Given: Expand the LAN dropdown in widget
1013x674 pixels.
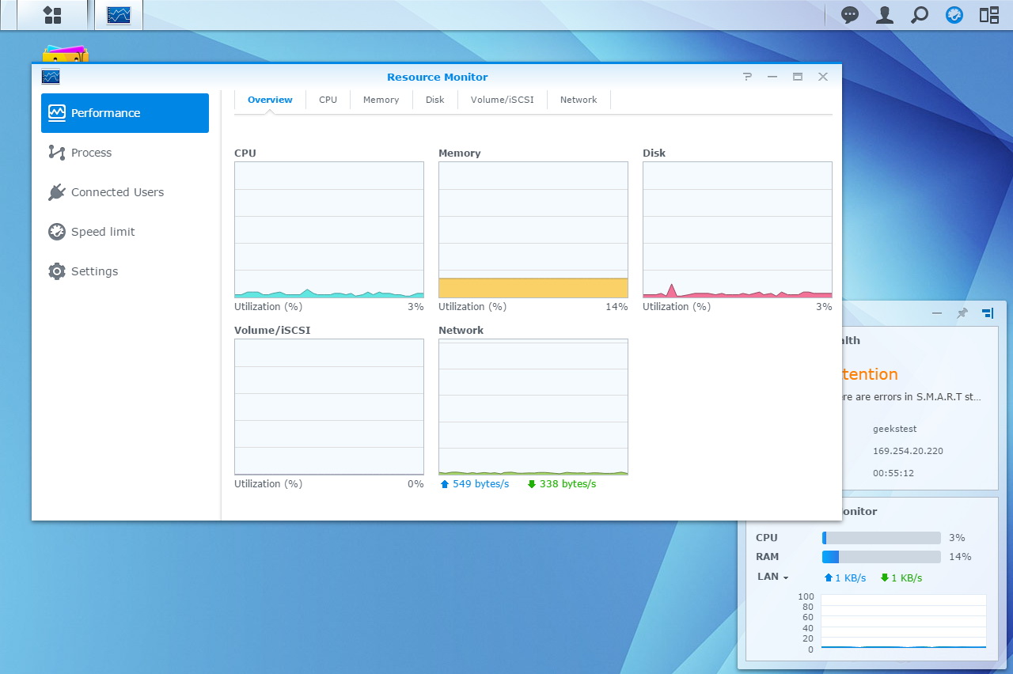Looking at the screenshot, I should pos(772,577).
